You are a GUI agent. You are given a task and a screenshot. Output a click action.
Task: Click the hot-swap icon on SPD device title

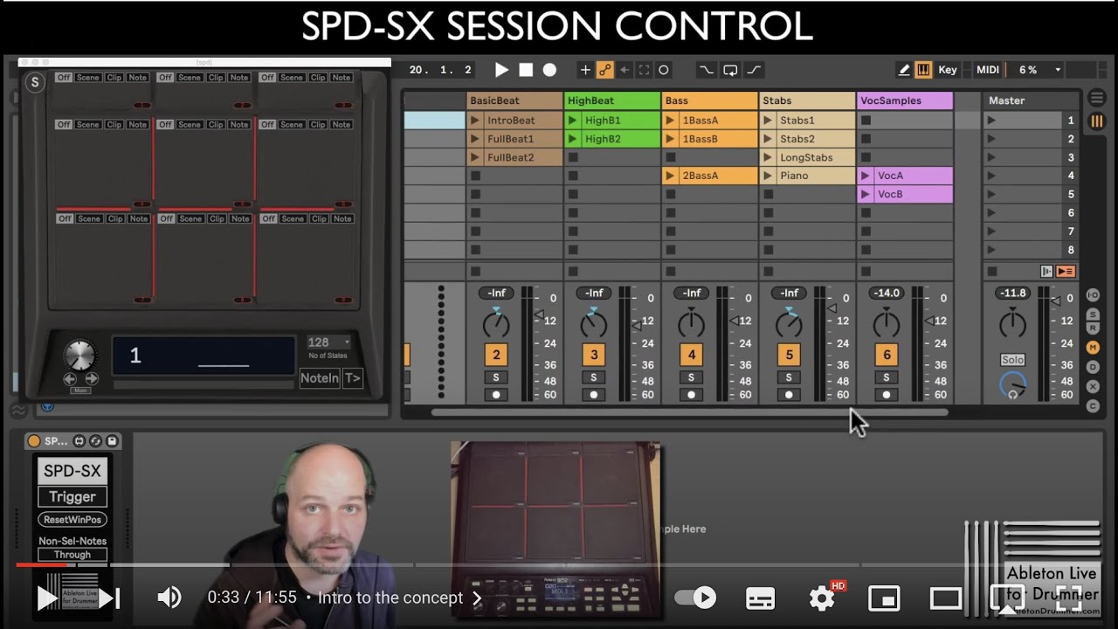tap(95, 441)
